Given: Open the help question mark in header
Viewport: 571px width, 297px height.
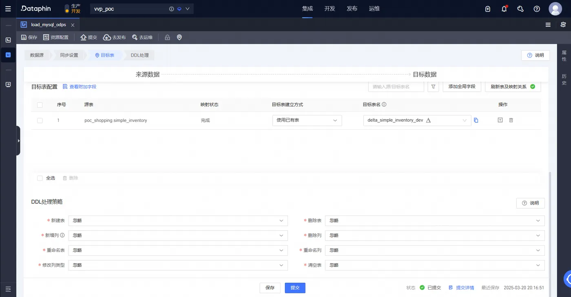Looking at the screenshot, I should (537, 9).
